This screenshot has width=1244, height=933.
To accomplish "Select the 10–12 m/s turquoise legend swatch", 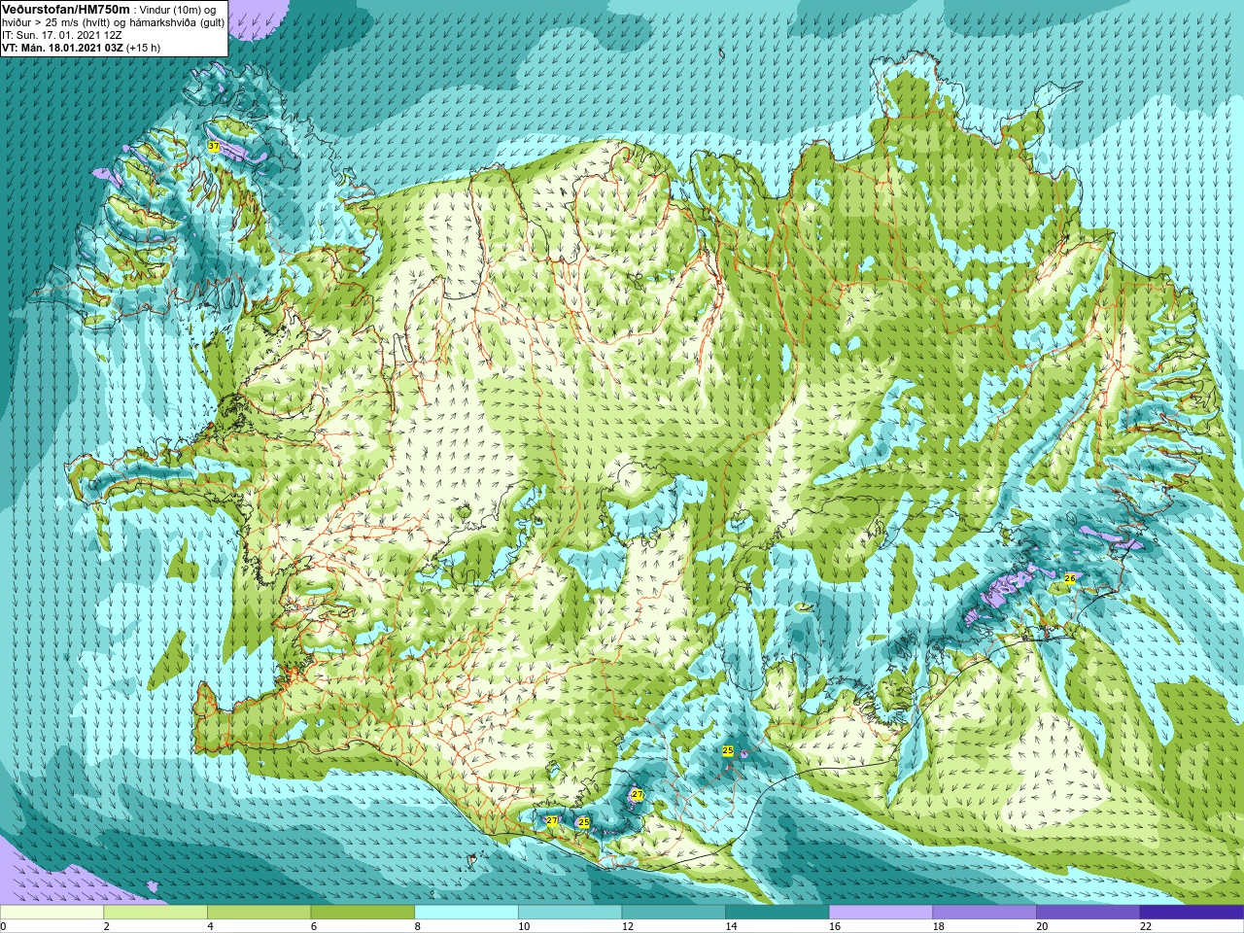I will tap(570, 912).
